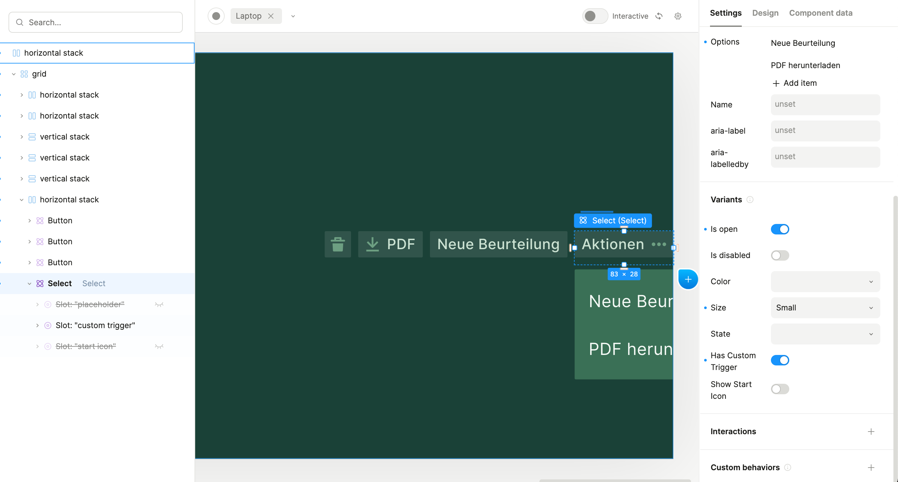
Task: Click the trash delete button on canvas
Action: [x=337, y=244]
